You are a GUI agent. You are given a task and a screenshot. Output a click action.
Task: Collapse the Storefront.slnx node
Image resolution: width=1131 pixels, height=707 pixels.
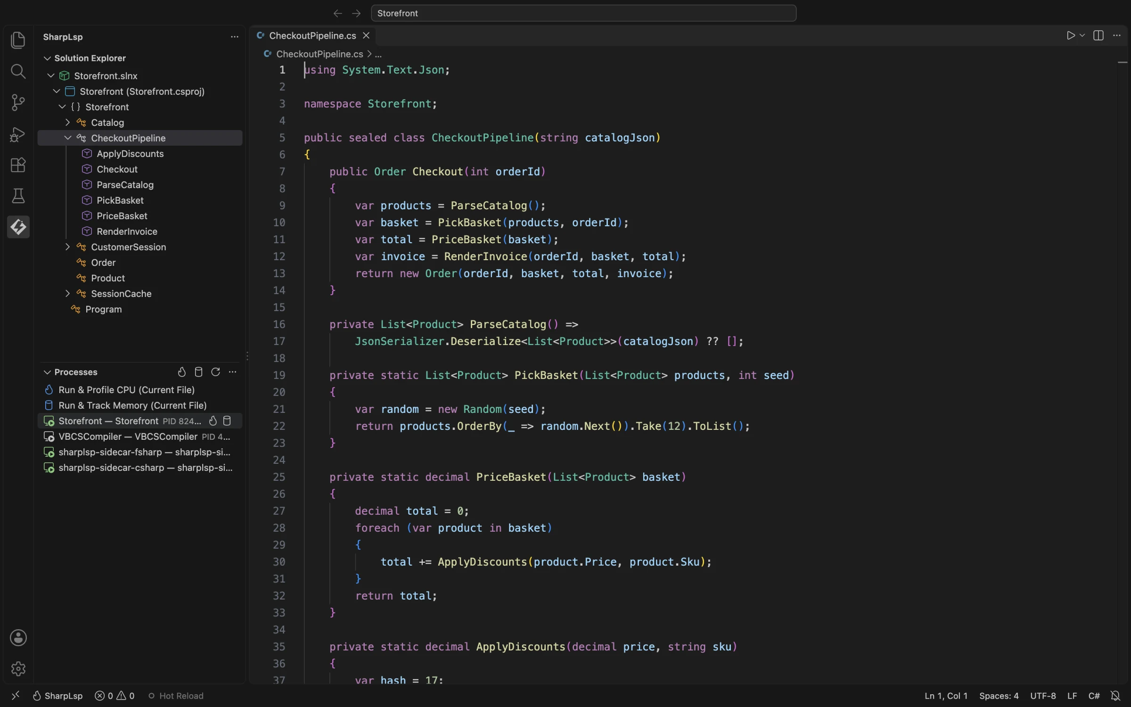point(51,76)
